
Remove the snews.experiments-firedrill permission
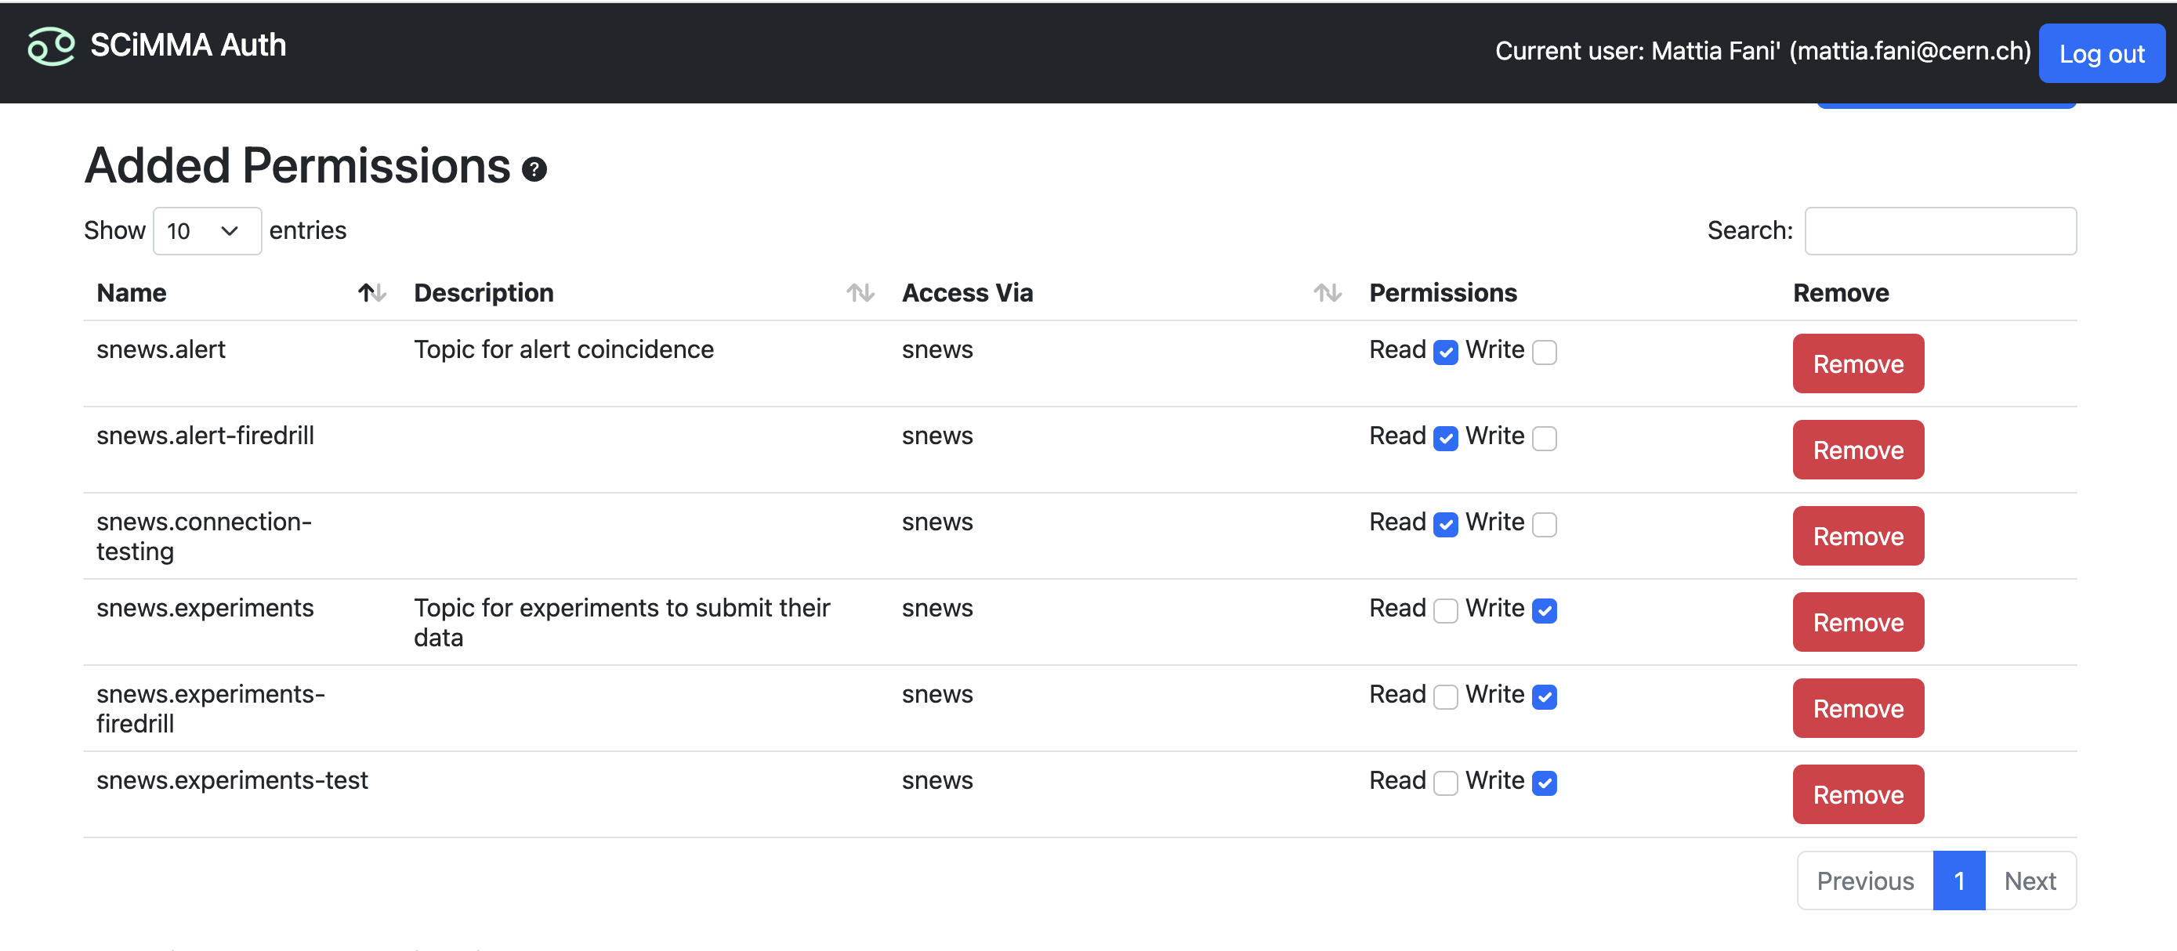pyautogui.click(x=1857, y=709)
